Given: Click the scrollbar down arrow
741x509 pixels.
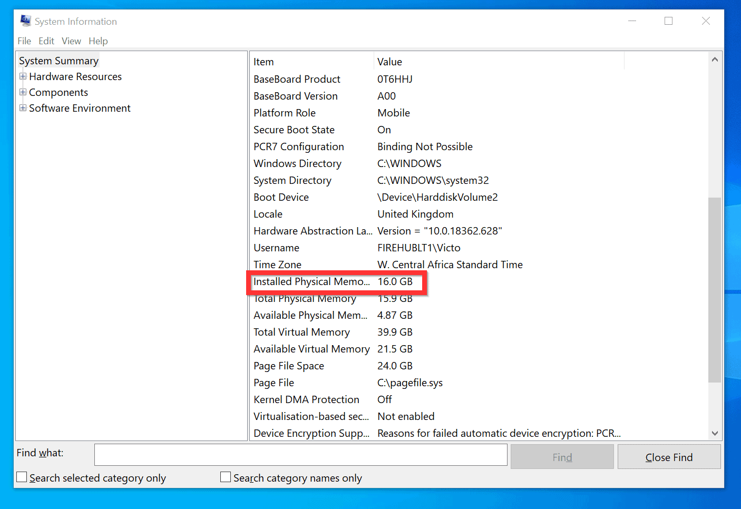Looking at the screenshot, I should (715, 433).
